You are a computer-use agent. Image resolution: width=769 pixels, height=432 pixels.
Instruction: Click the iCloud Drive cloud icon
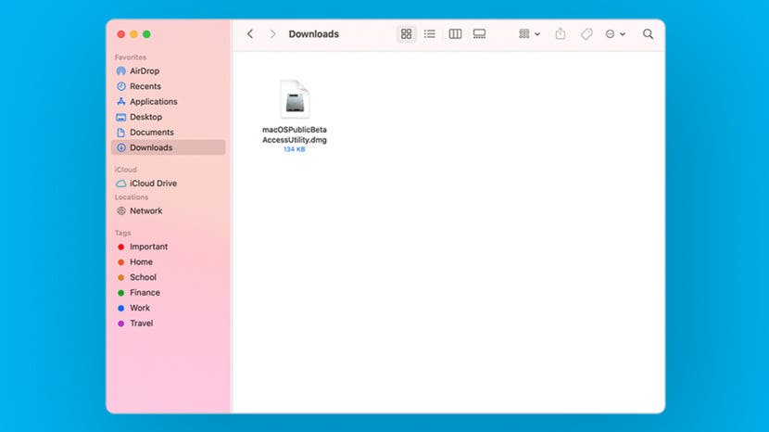121,184
